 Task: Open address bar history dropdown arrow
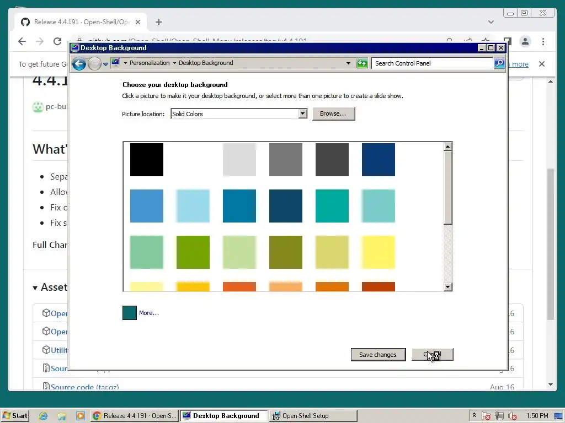348,63
